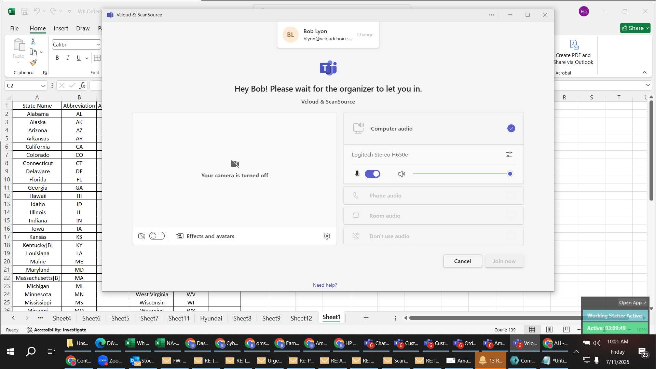This screenshot has height=369, width=656.
Task: Switch to Sheet4 tab
Action: (x=62, y=318)
